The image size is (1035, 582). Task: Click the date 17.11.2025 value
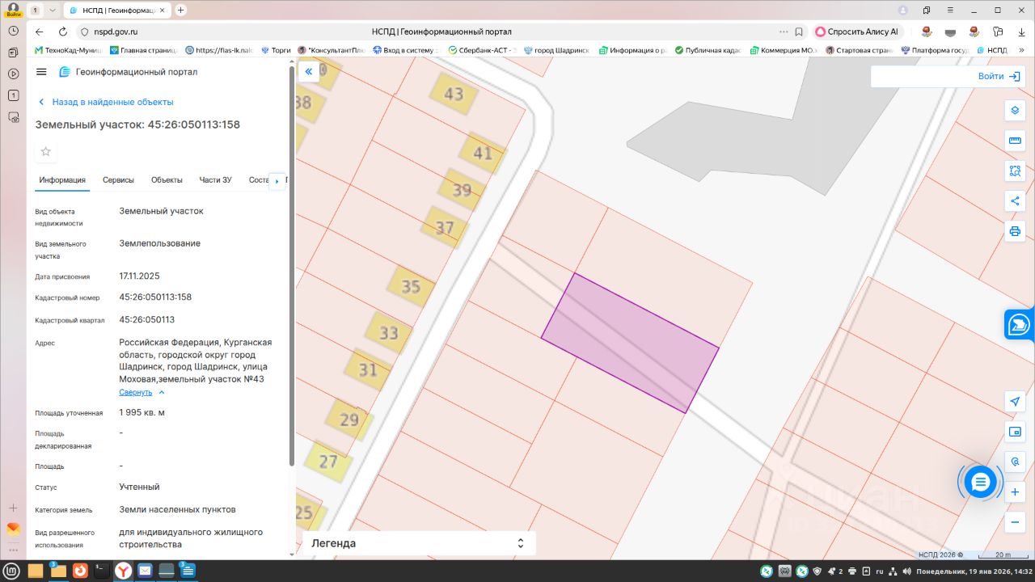click(x=139, y=276)
